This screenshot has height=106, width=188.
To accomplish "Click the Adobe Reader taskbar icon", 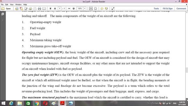I will tap(62, 103).
